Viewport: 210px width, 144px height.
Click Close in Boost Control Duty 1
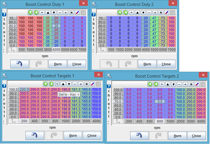coord(77,64)
